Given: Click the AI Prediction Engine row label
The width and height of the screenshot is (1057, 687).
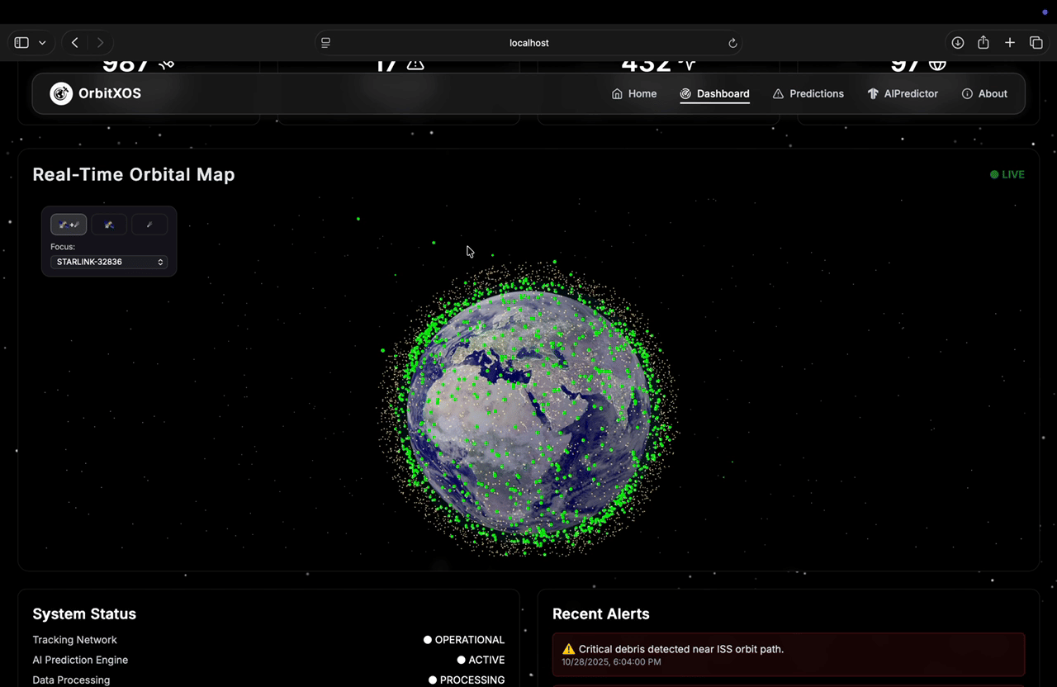Looking at the screenshot, I should 80,660.
